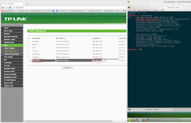This screenshot has width=191, height=123.
Task: Open the Diff Types of Basal bookmark
Action: (95, 11)
